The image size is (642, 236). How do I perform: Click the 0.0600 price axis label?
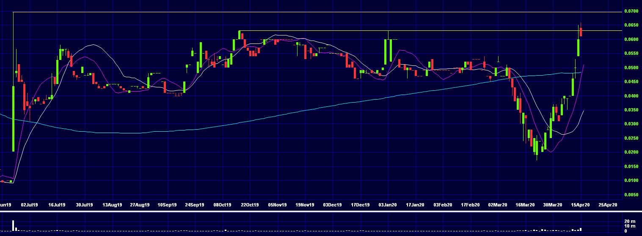(x=631, y=39)
